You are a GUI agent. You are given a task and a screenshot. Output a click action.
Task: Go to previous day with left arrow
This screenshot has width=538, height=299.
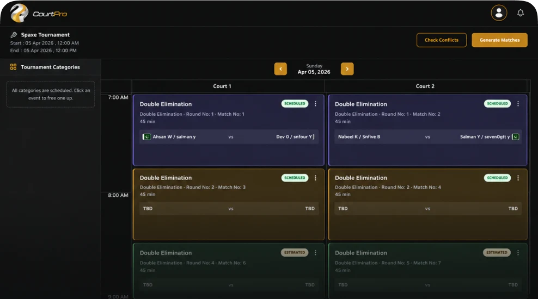tap(280, 69)
